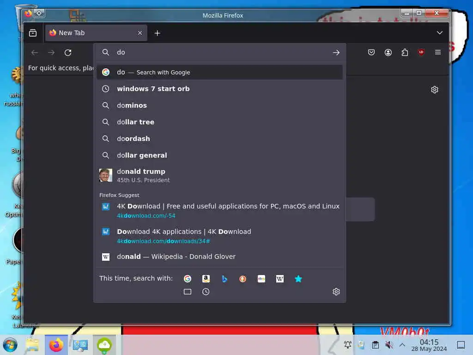This screenshot has height=355, width=473.
Task: Search open tabs with tab icon
Action: click(x=188, y=292)
